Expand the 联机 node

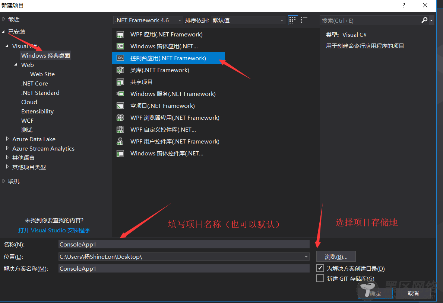4,181
